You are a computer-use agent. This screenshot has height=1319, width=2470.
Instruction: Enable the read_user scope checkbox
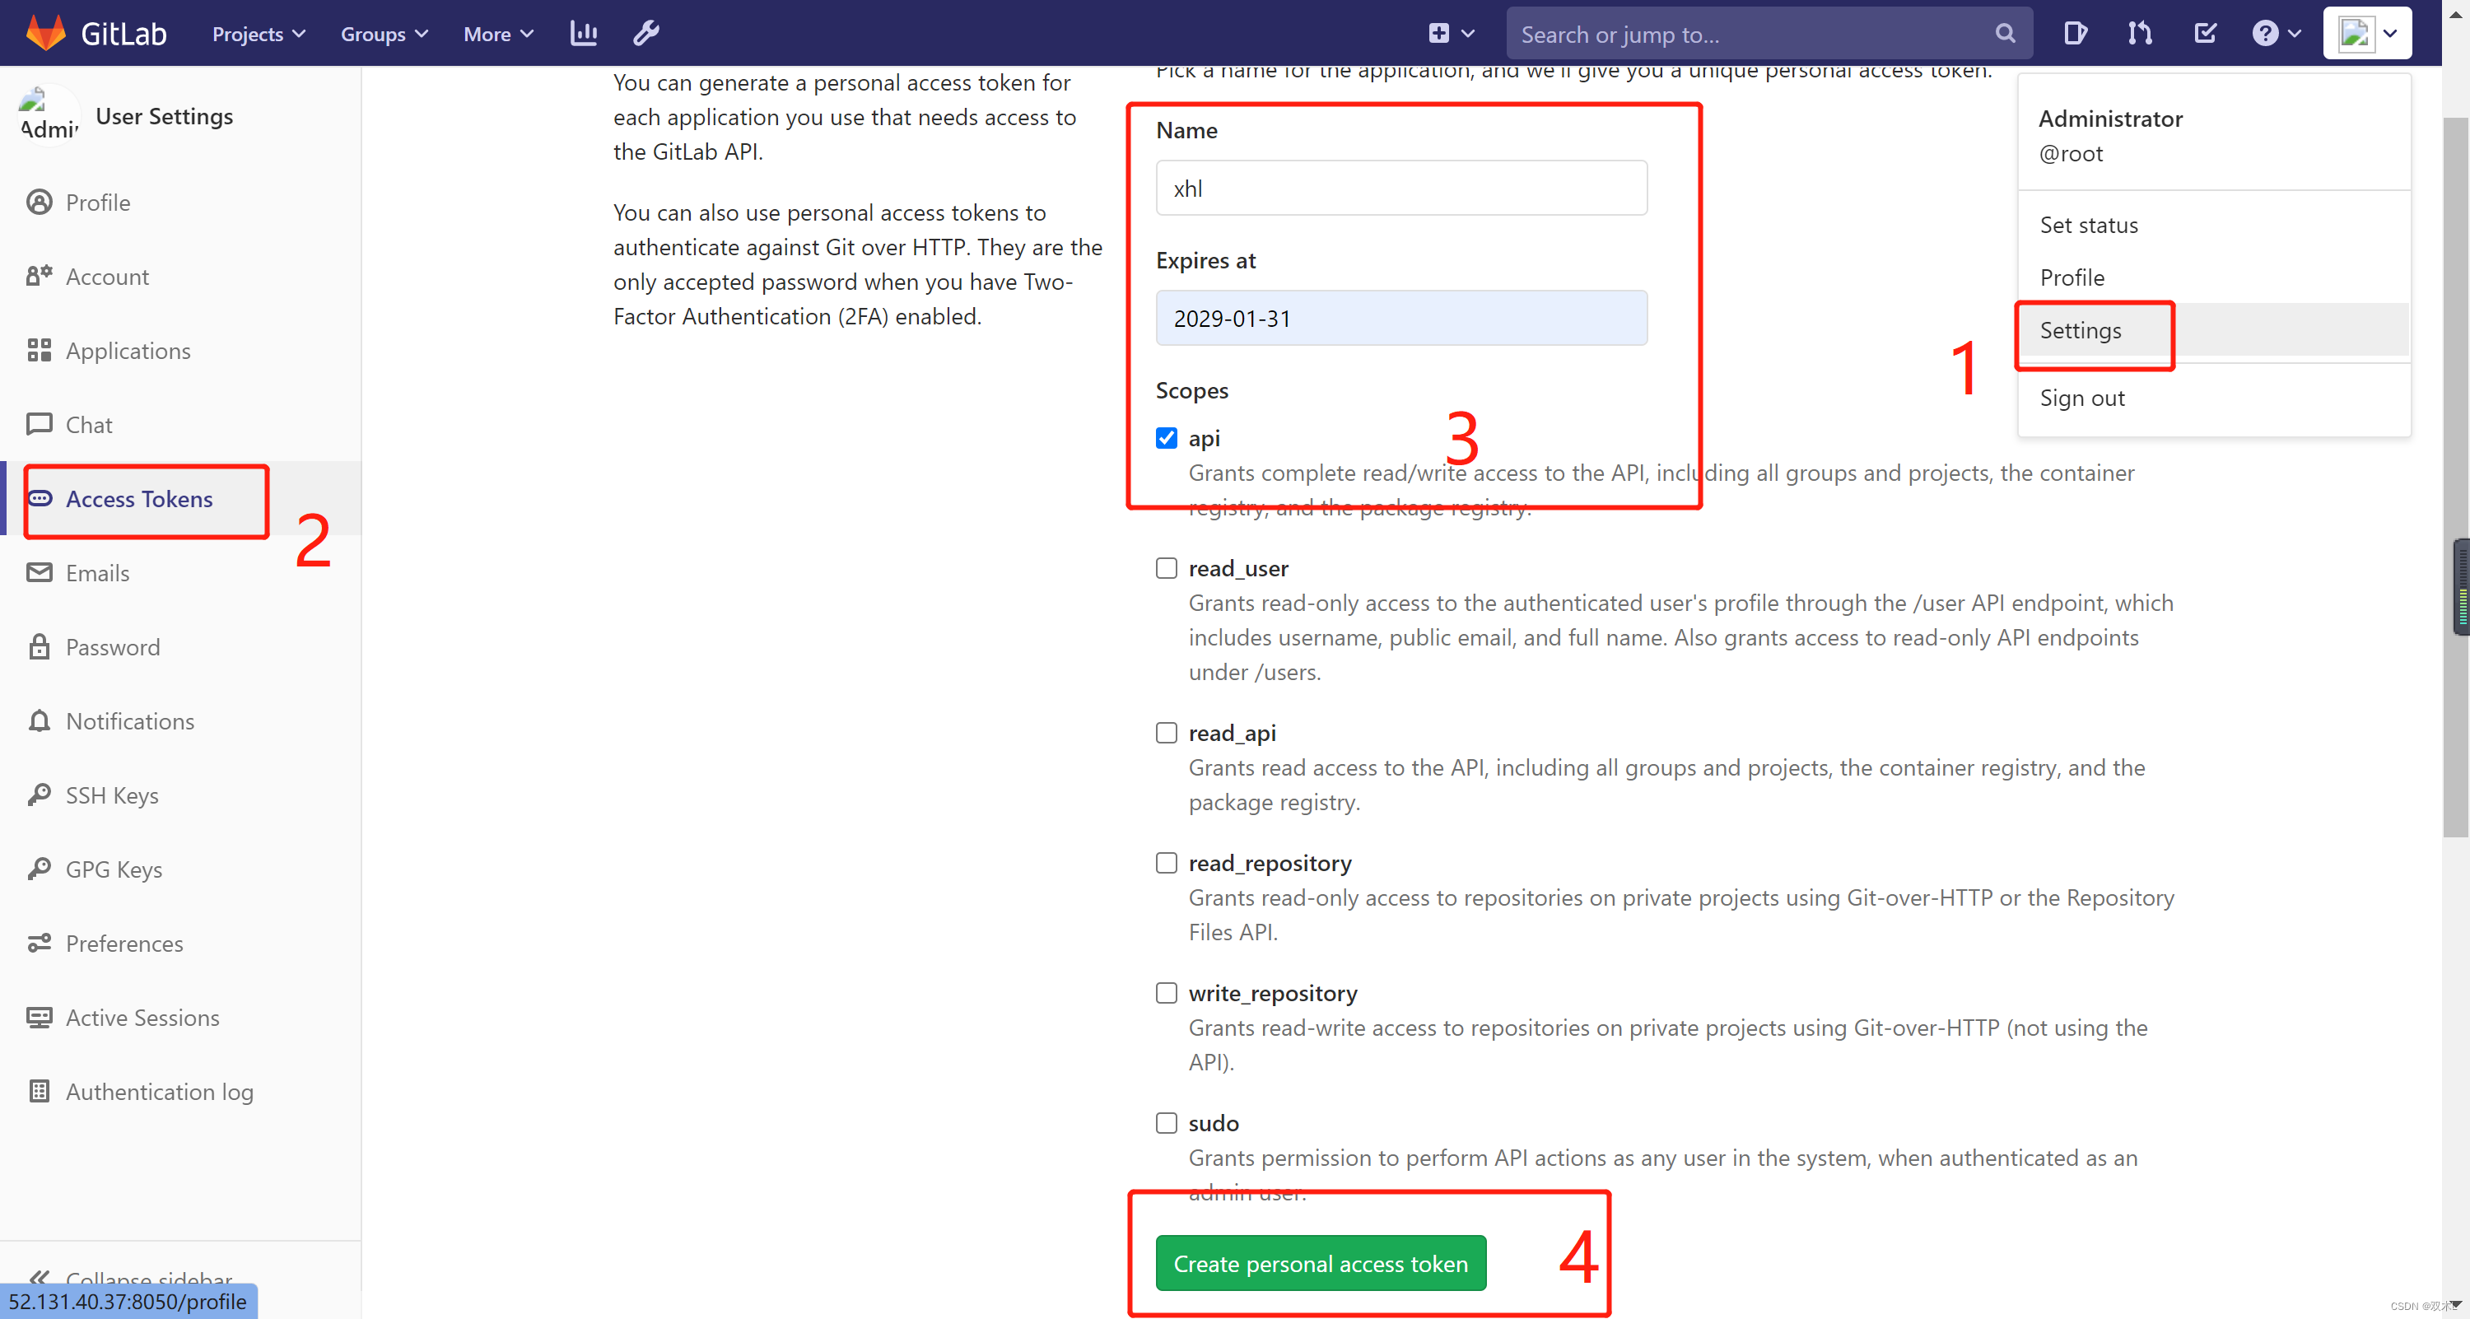[1166, 568]
